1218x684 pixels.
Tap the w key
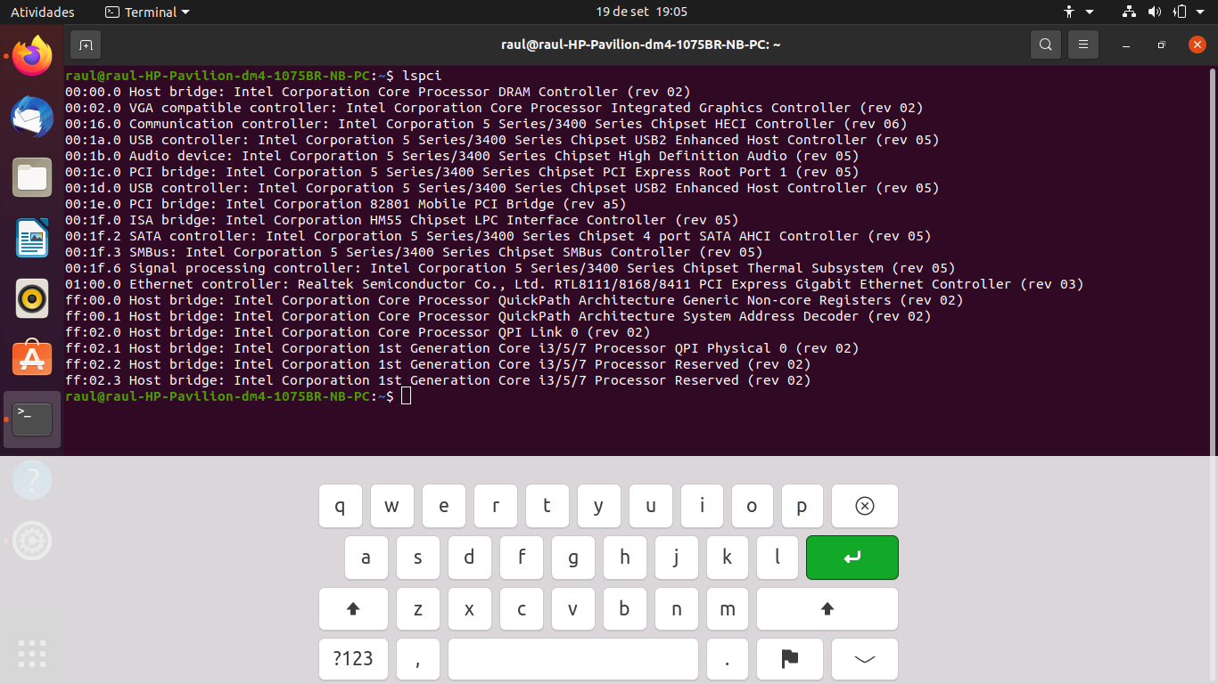[391, 506]
